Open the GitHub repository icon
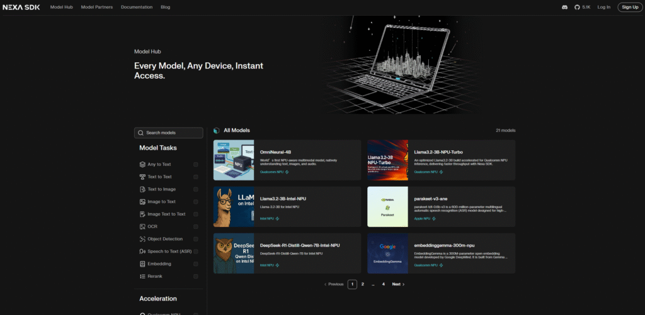 576,7
